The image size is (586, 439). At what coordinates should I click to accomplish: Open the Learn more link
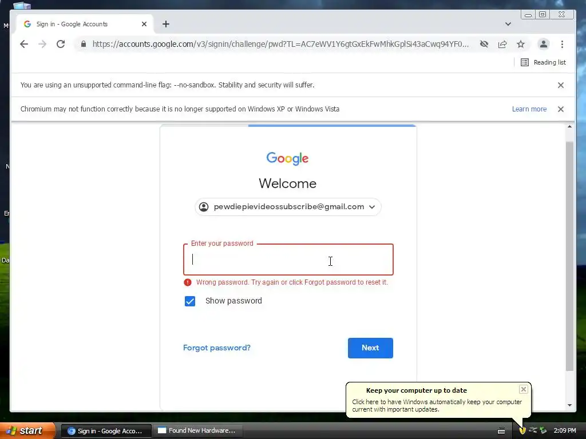click(529, 109)
